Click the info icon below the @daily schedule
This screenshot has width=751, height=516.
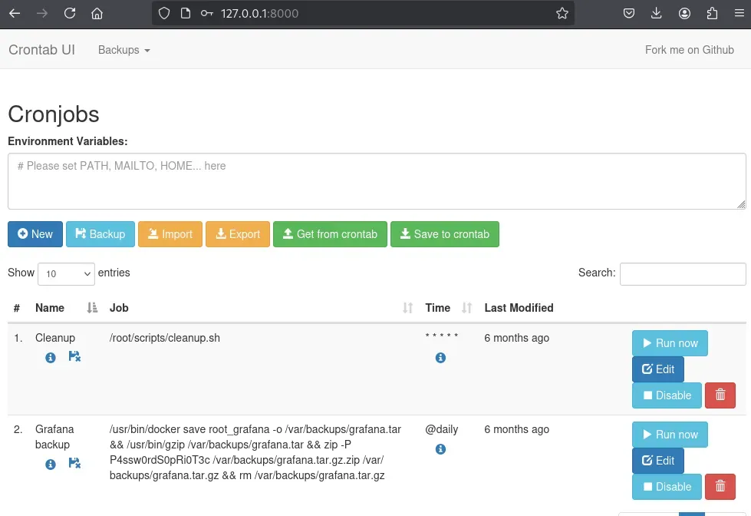(x=440, y=449)
